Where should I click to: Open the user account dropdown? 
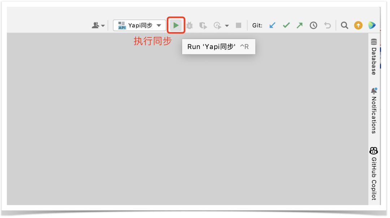tap(98, 25)
